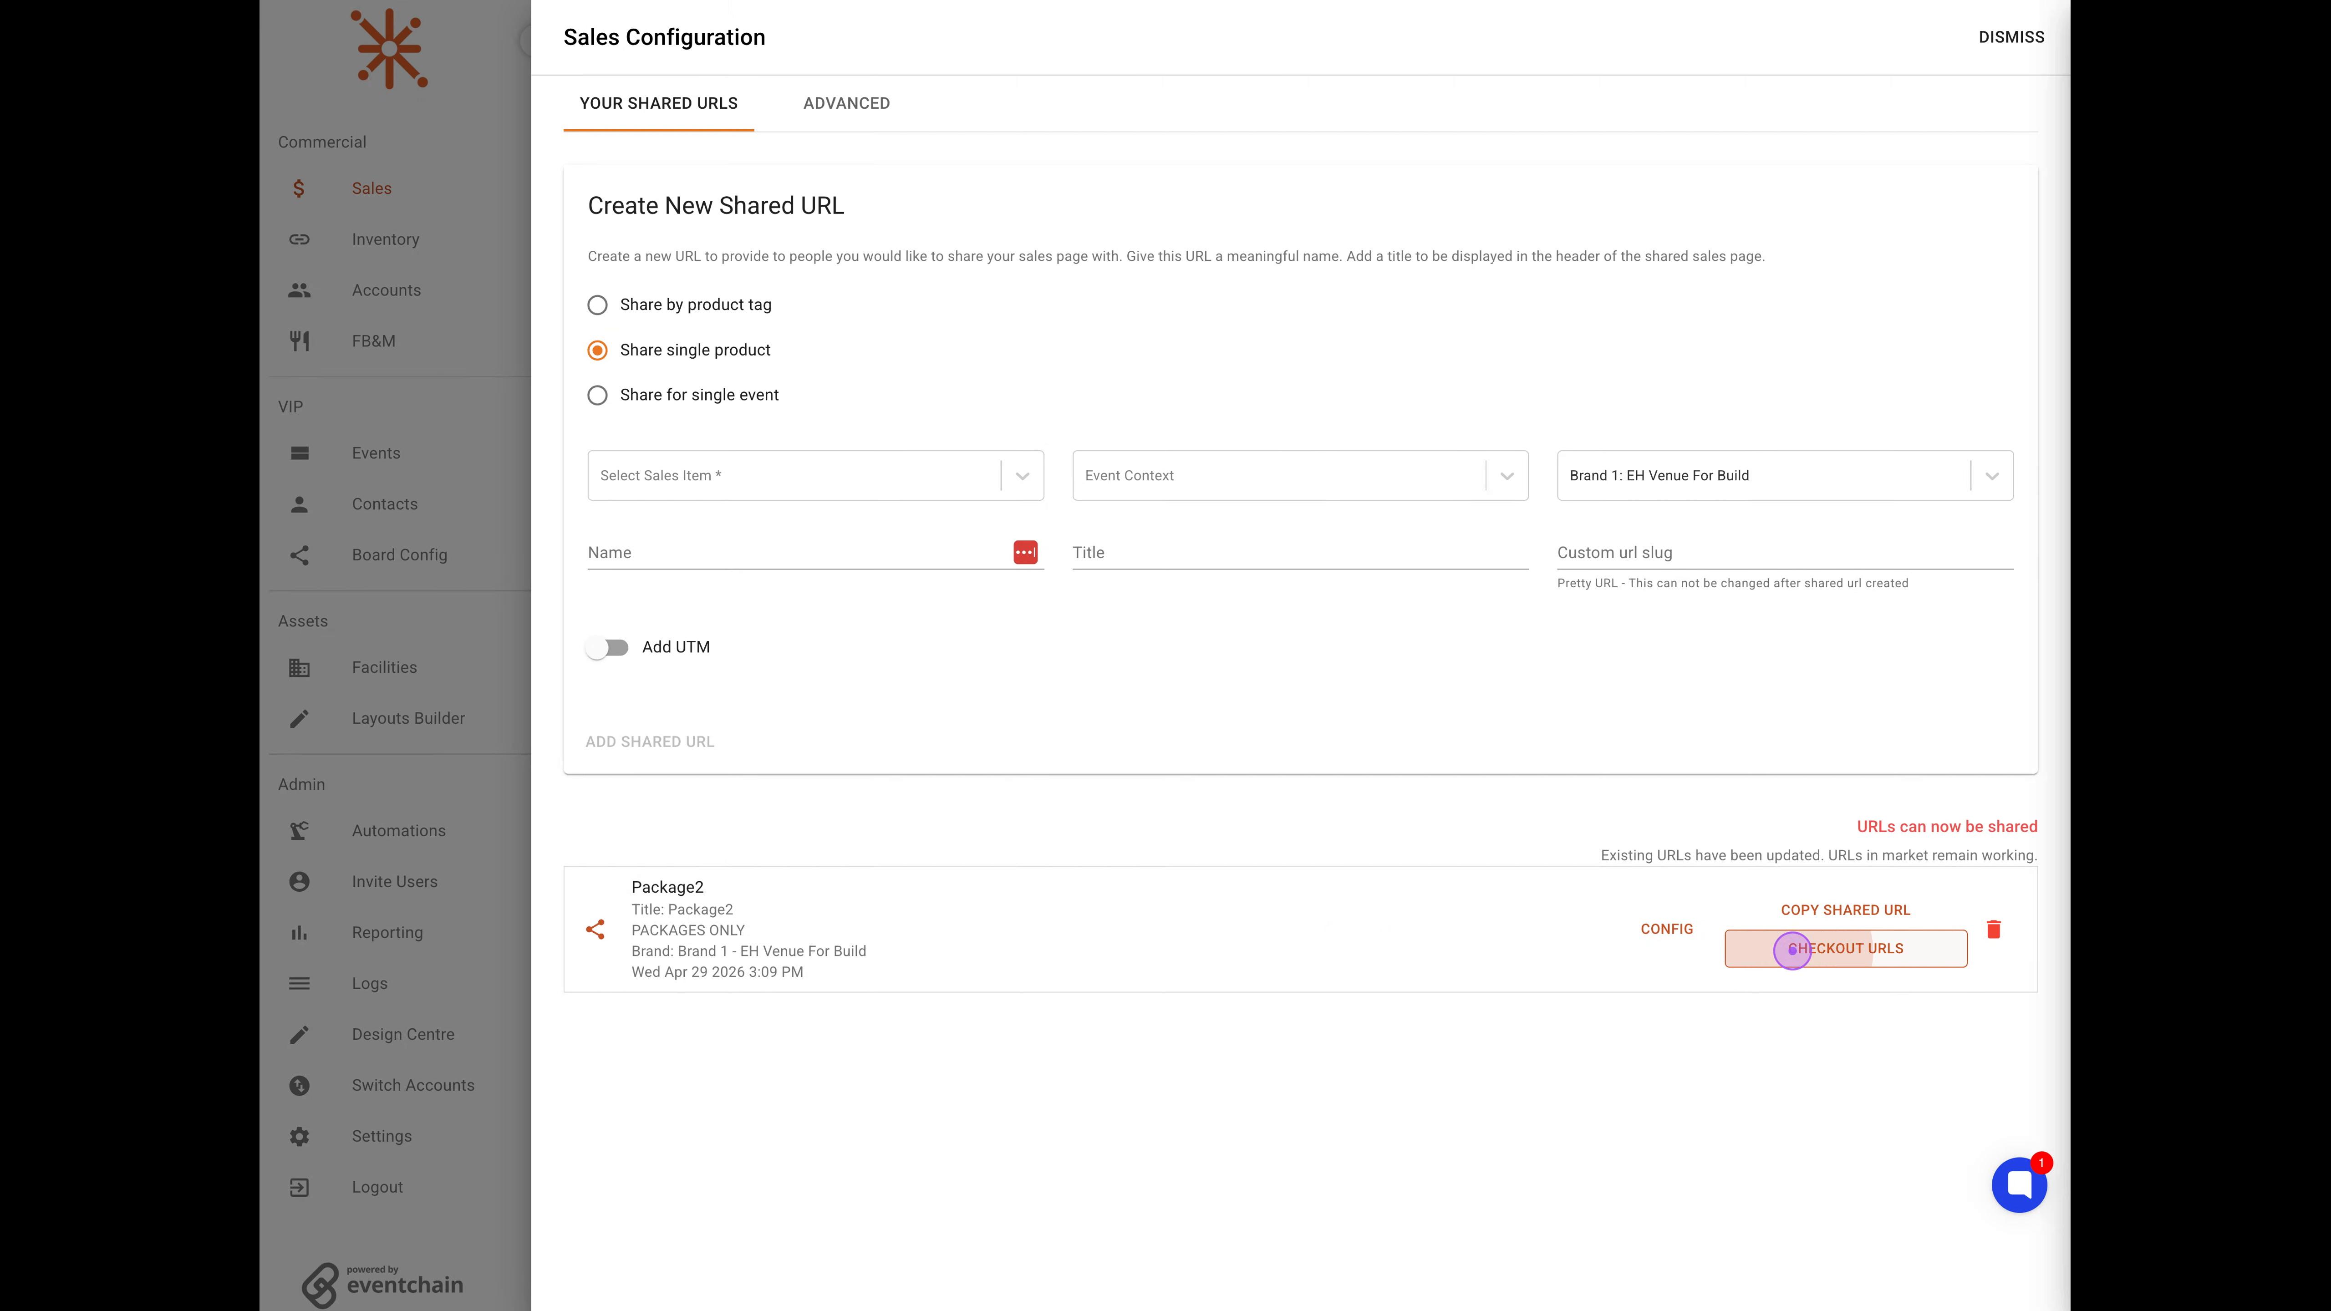Click the Contacts person icon
The height and width of the screenshot is (1311, 2331).
300,504
